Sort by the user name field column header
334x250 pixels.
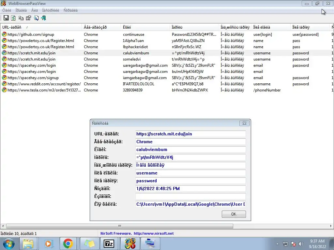[271, 27]
